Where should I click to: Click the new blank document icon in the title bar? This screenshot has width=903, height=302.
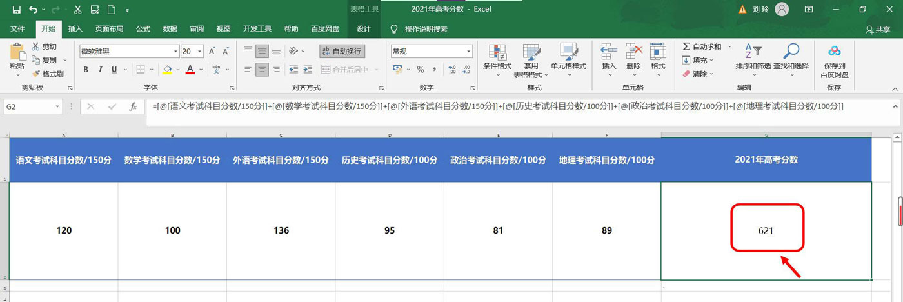[112, 10]
